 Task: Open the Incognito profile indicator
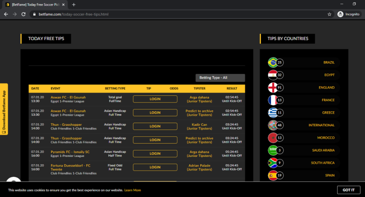click(349, 14)
